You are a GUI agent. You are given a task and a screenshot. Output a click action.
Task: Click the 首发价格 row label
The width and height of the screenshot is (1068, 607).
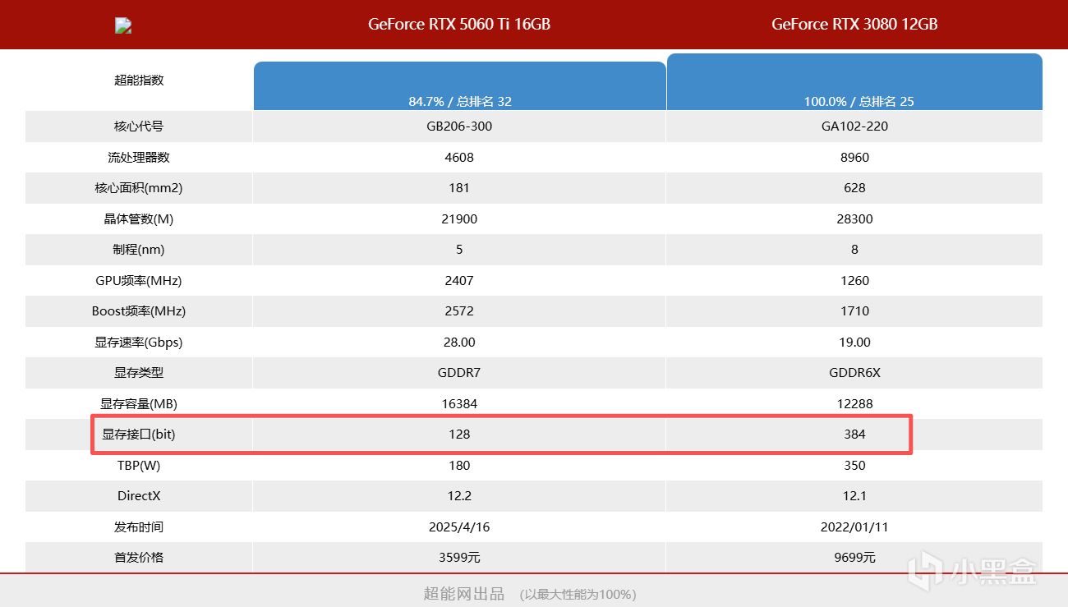[139, 558]
